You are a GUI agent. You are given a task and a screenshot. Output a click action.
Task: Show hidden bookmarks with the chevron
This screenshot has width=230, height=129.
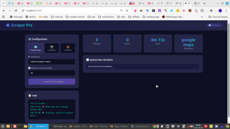coord(202,17)
